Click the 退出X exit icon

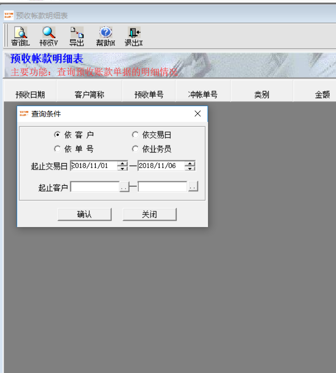point(134,37)
